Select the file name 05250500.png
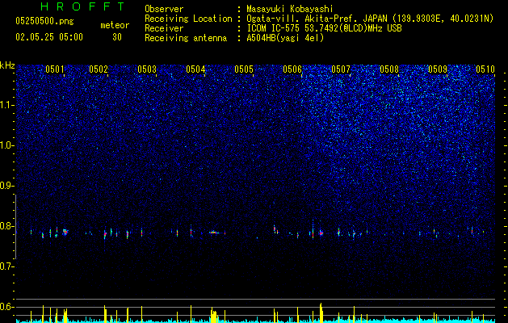Screen dimensions: 508x323 tap(44, 21)
